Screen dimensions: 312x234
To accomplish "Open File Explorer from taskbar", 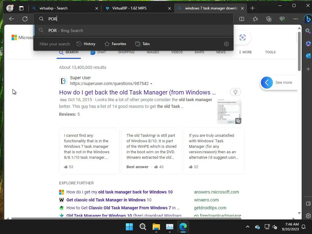I will [156, 227].
